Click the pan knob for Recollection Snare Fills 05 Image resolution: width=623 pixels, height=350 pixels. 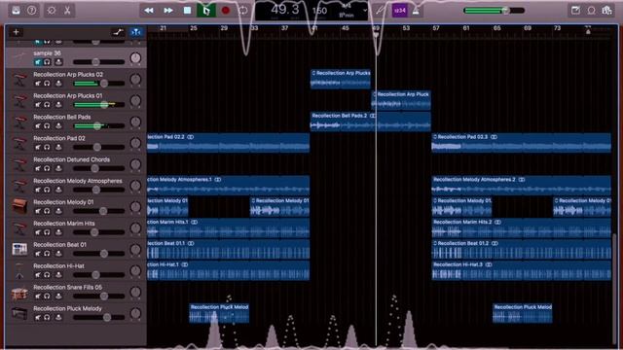[x=135, y=292]
